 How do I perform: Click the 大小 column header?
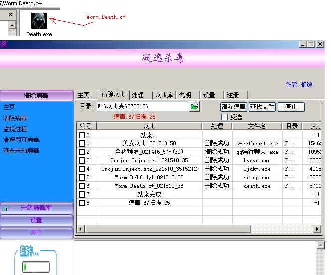pyautogui.click(x=312, y=126)
